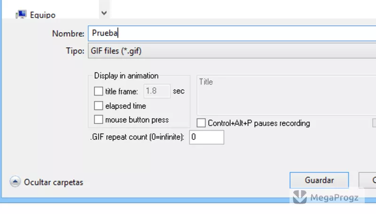Click the Equipo computer icon
The image size is (376, 214).
(x=21, y=15)
